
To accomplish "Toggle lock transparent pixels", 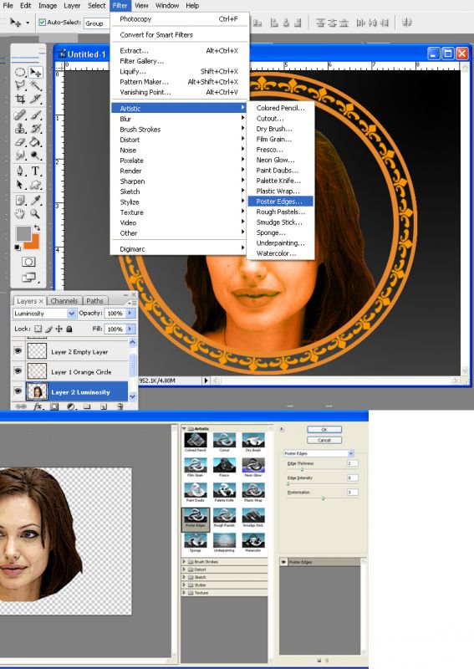I will point(38,329).
